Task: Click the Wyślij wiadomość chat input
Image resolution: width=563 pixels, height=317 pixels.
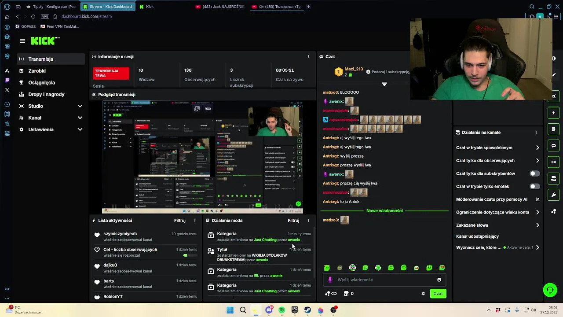Action: click(x=385, y=280)
